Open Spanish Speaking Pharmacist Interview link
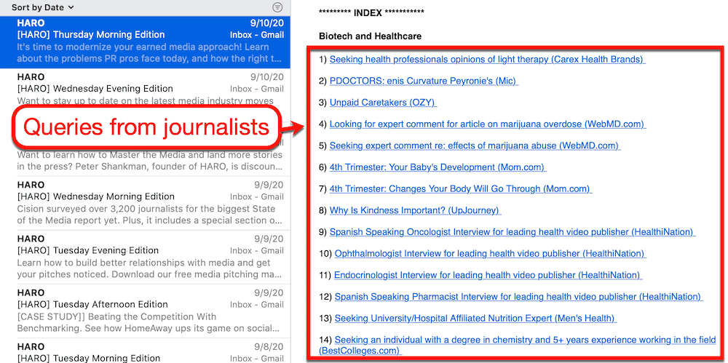 (518, 297)
